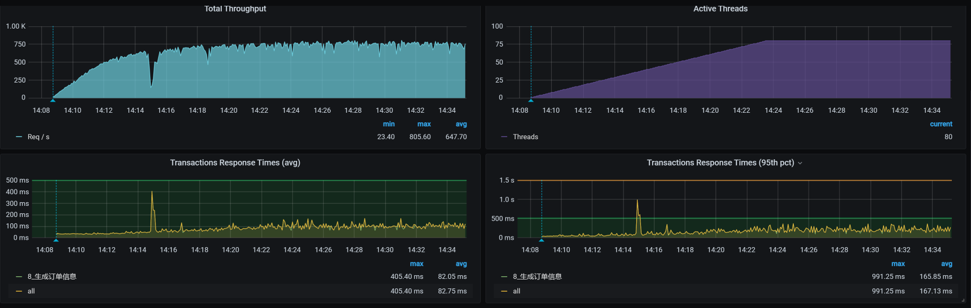Toggle Req / s series in legend

(38, 137)
